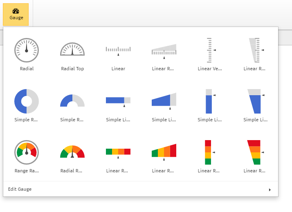The image size is (292, 212).
Task: Choose the blue horizontal simple linear bar gauge
Action: pos(118,101)
